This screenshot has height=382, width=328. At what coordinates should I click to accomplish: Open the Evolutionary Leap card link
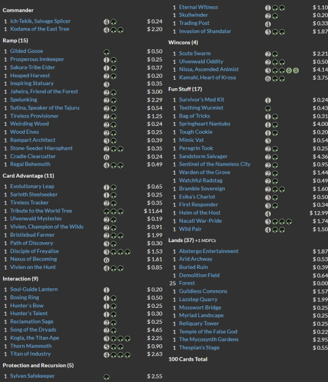coord(32,186)
